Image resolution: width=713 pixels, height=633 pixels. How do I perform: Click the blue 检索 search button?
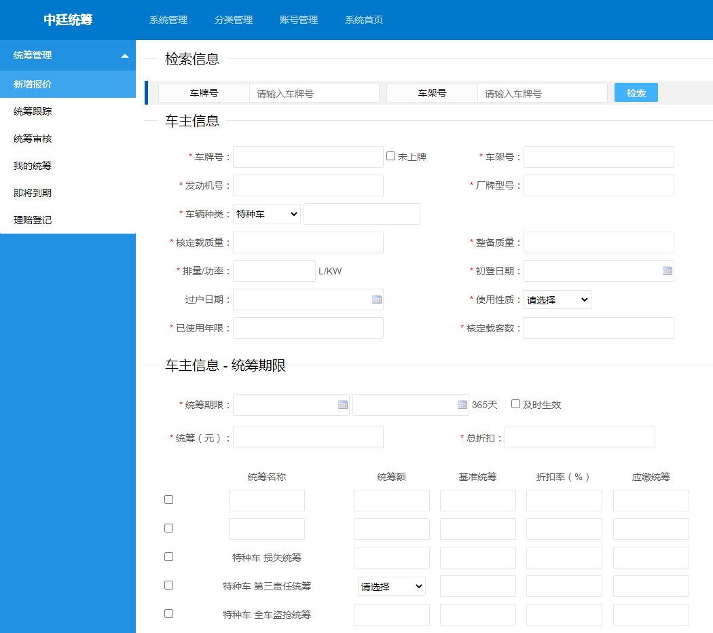coord(636,93)
